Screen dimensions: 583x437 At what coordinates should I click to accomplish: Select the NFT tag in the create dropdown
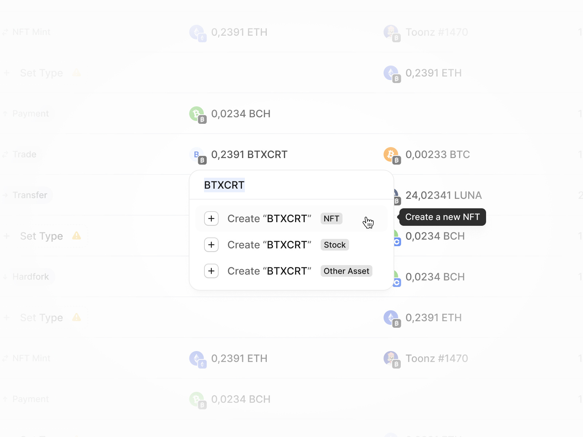pos(331,219)
